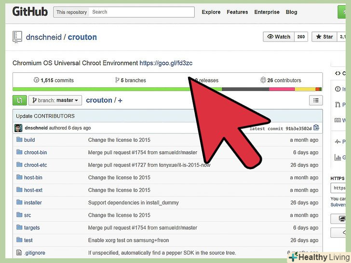Open the dnschneid owner link

pyautogui.click(x=44, y=37)
